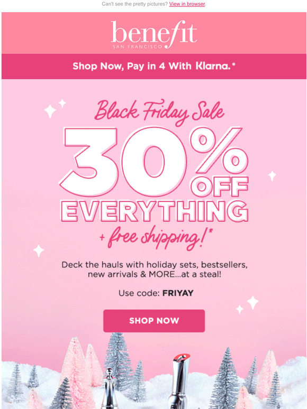
Task: Click the EVERYTHING outlined headline
Action: coord(155,211)
